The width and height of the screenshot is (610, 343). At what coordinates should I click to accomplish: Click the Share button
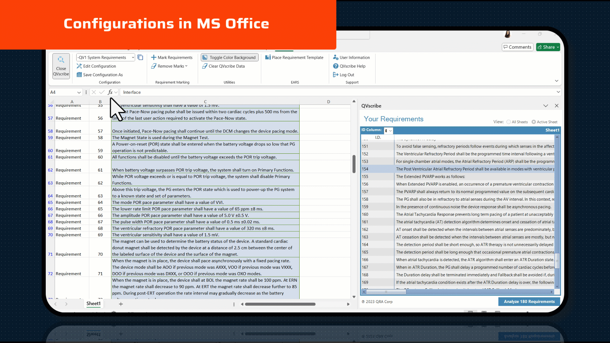click(548, 47)
